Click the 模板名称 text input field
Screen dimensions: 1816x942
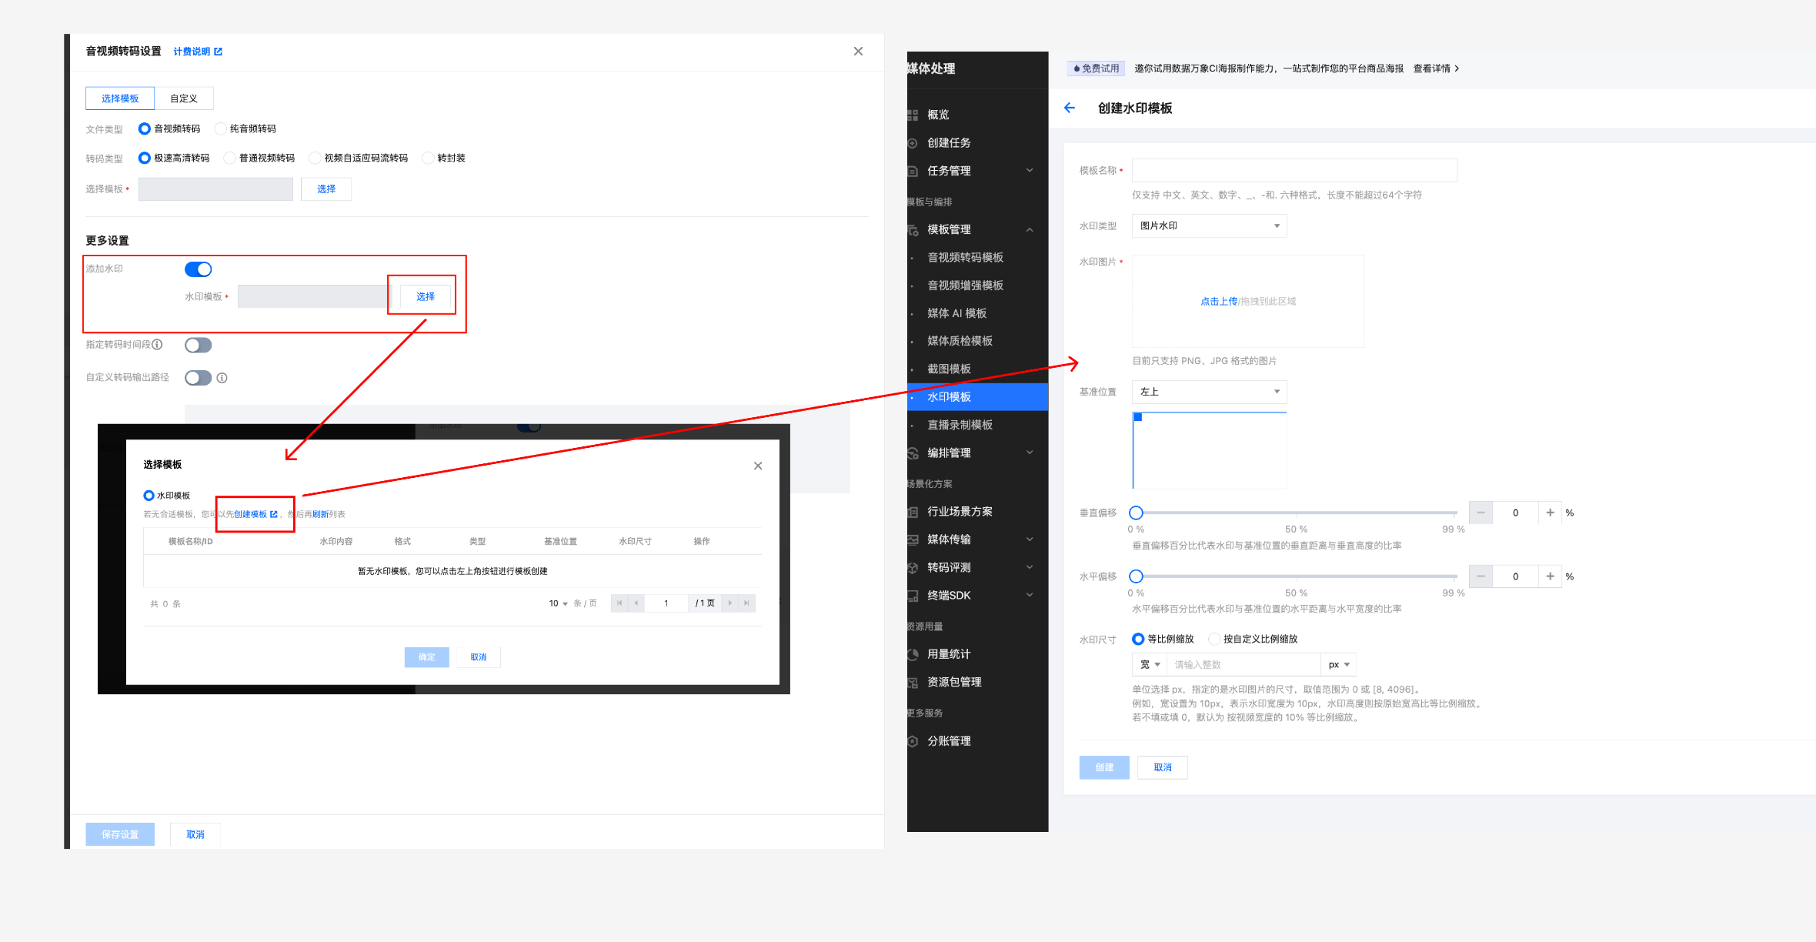click(1294, 170)
